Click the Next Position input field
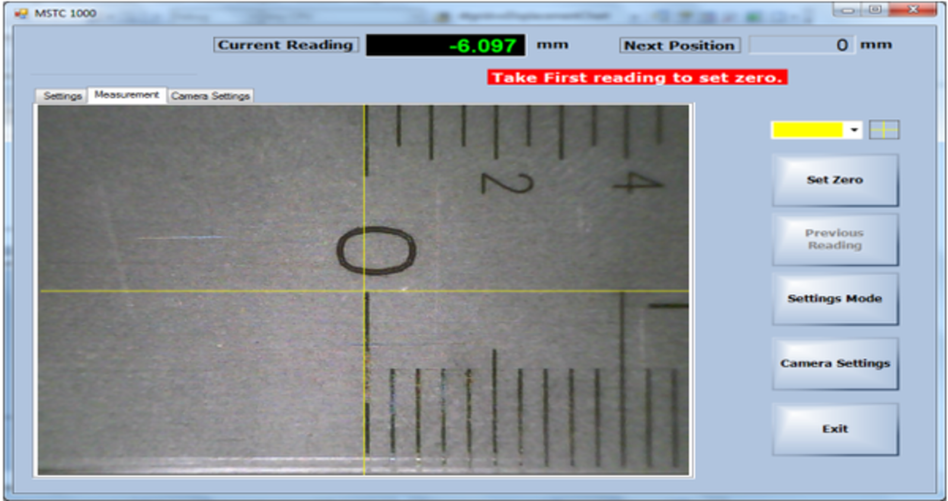948x501 pixels. pyautogui.click(x=801, y=45)
